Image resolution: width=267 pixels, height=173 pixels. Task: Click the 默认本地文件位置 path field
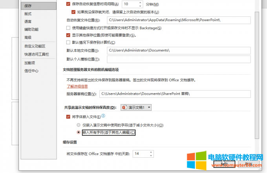tap(178, 50)
